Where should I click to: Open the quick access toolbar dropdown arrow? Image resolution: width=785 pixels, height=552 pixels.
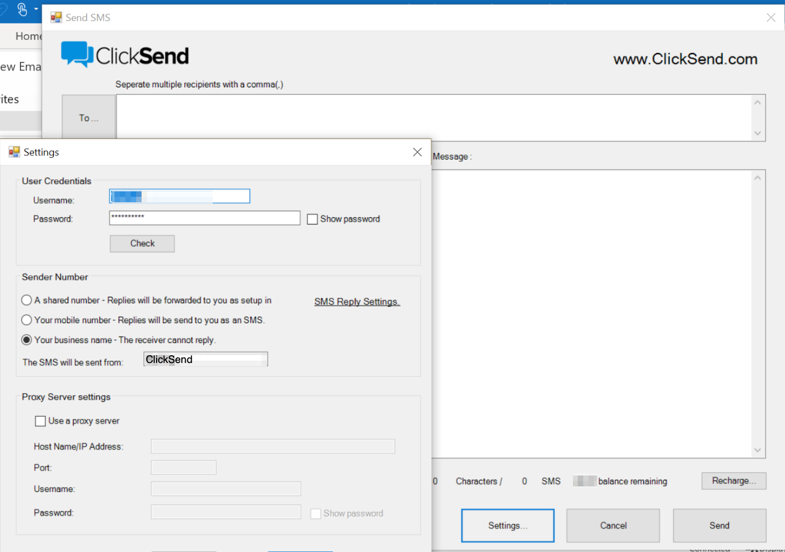(36, 10)
